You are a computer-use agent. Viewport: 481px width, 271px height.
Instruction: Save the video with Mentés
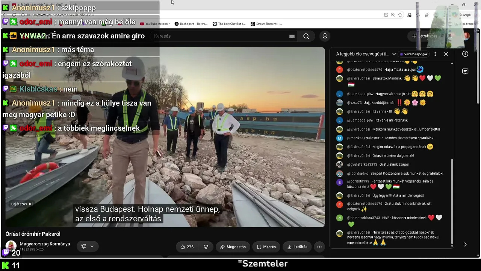[x=266, y=247]
